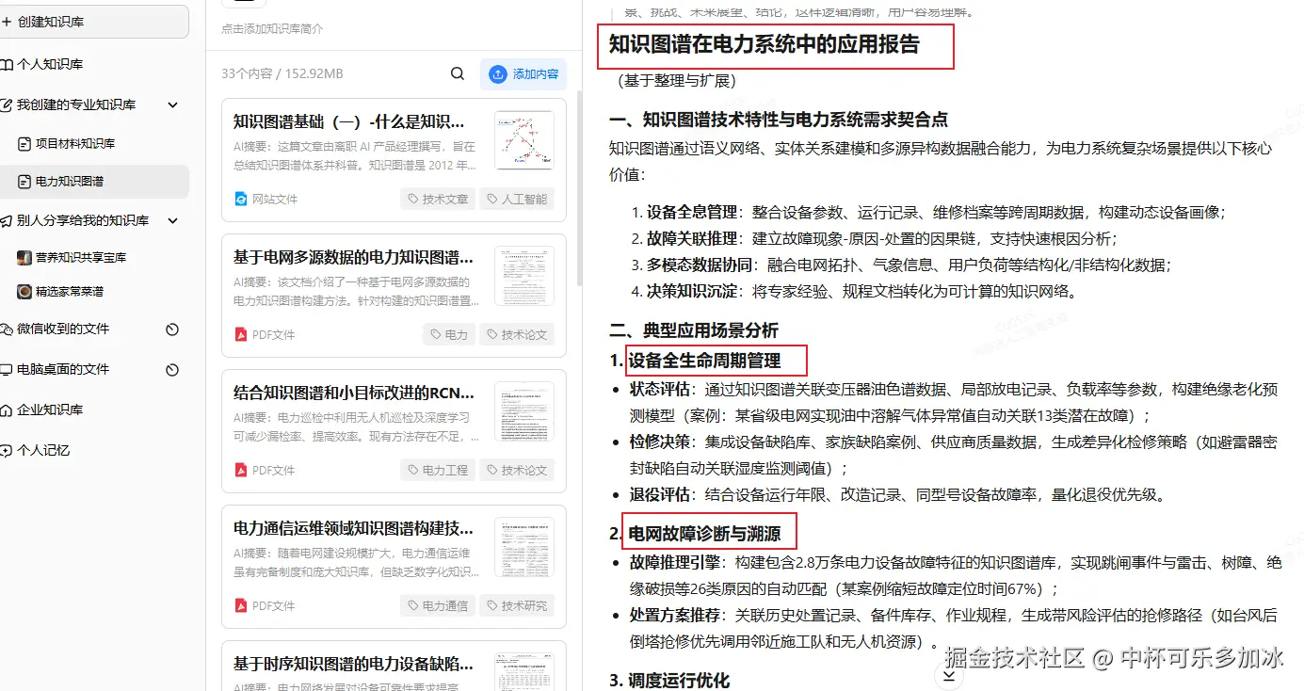Click the down chevron icon under the report
1304x691 pixels.
[949, 675]
